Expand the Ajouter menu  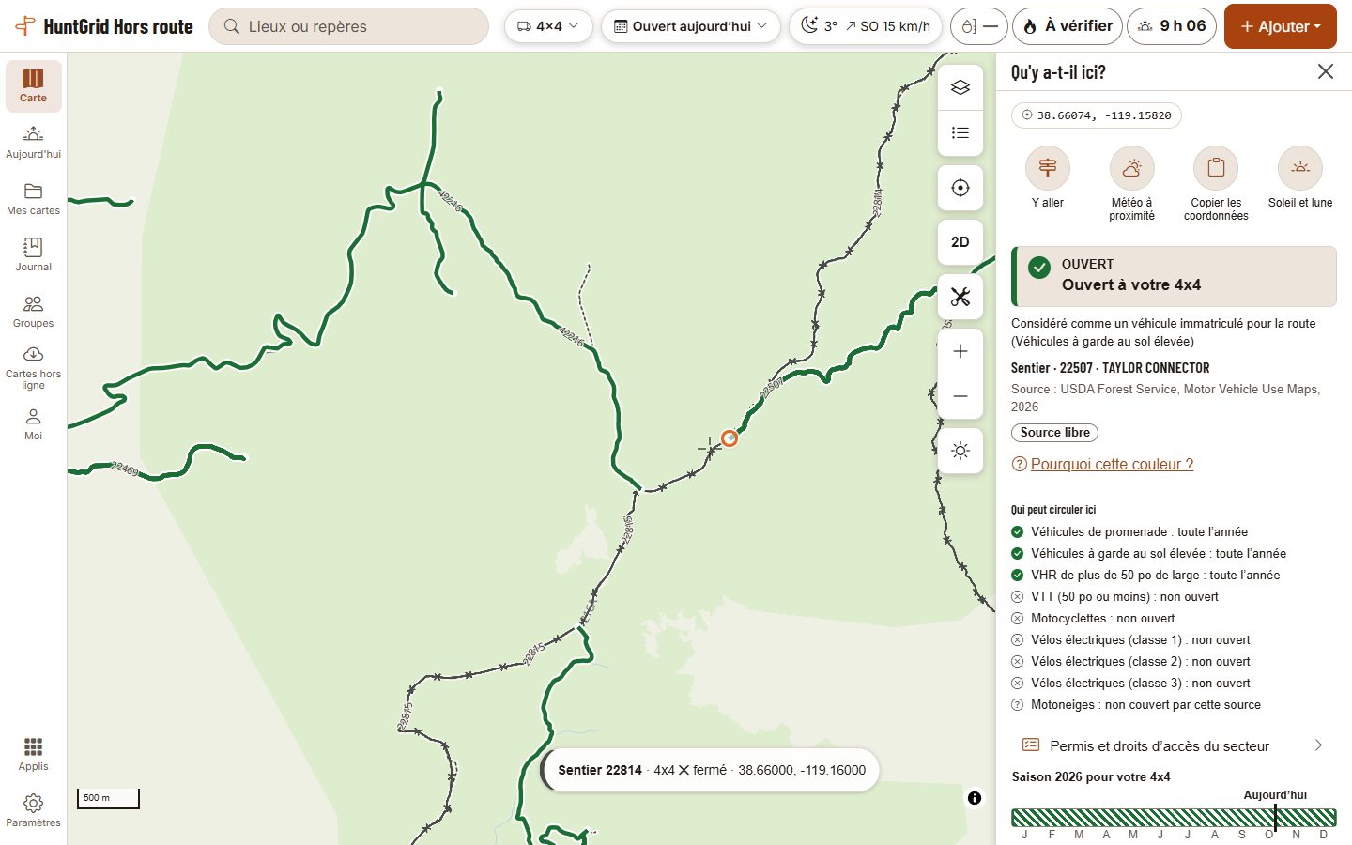pos(1281,26)
